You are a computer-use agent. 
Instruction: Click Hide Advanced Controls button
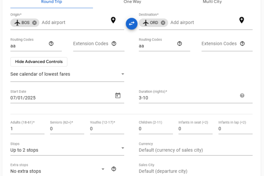(x=39, y=61)
